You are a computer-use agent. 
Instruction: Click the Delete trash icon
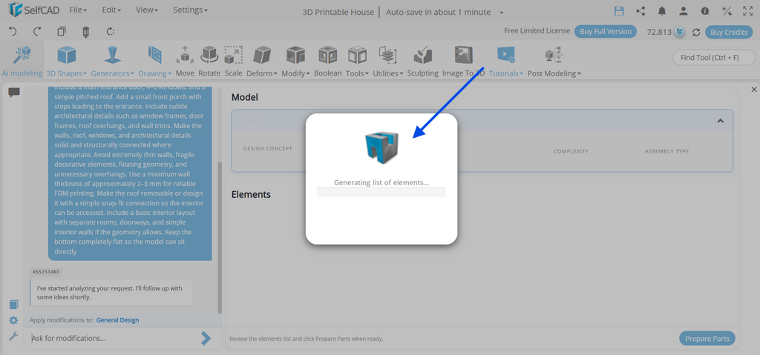pos(86,32)
